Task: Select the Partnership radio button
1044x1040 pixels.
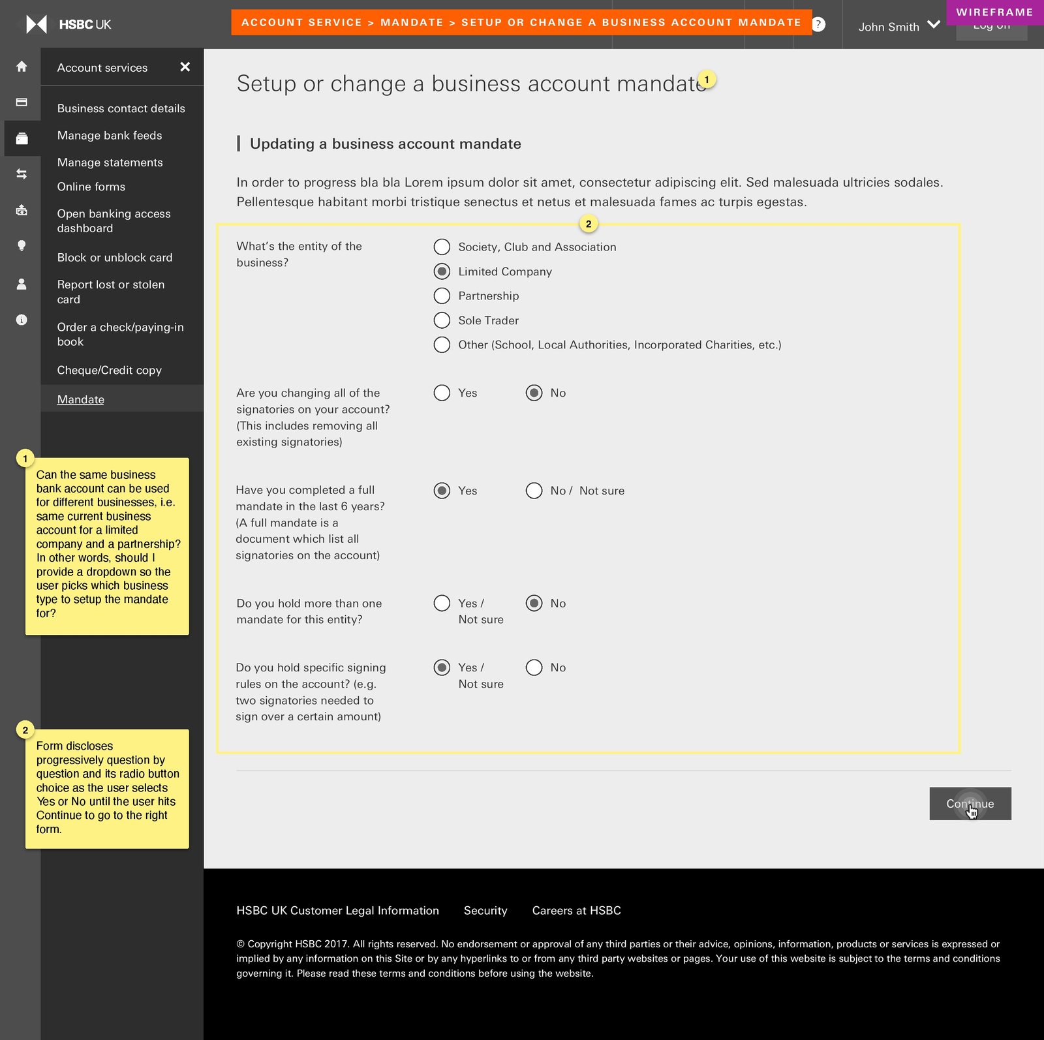Action: tap(442, 296)
